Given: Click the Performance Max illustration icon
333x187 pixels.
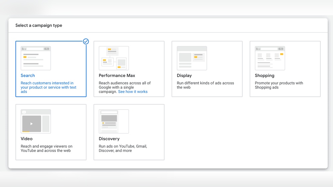Looking at the screenshot, I should click(x=114, y=58).
